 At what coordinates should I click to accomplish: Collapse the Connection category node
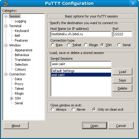[6, 74]
